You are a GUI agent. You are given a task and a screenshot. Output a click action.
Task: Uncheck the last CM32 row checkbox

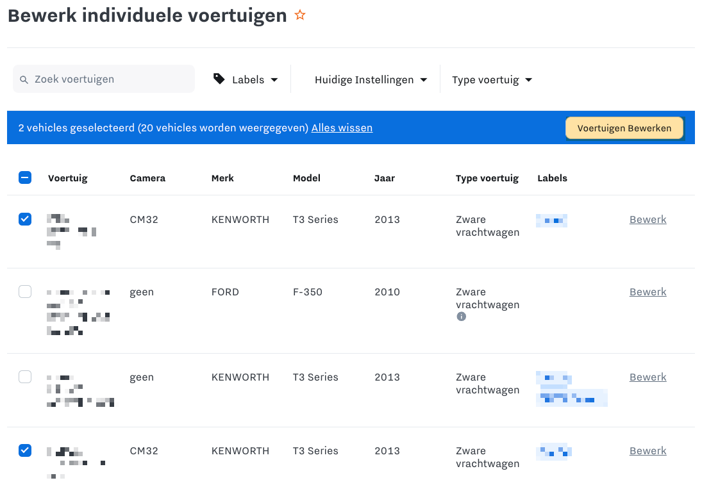25,451
